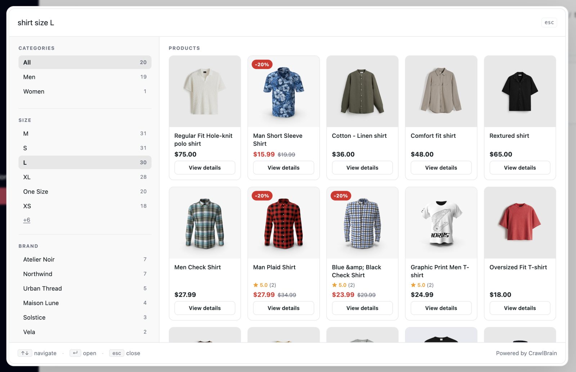This screenshot has width=576, height=372.
Task: View details for Cotton - Linen shirt
Action: click(x=362, y=168)
